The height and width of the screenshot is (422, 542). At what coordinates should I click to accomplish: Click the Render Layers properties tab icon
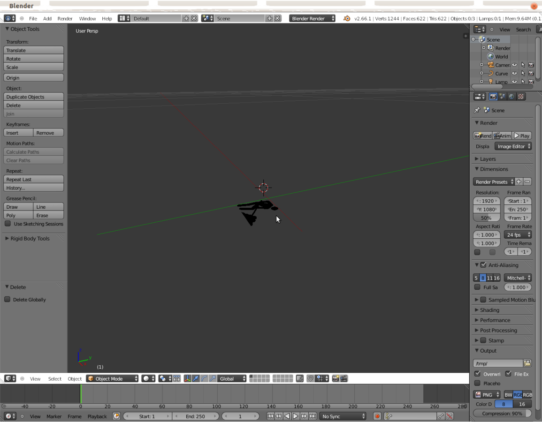[x=503, y=97]
